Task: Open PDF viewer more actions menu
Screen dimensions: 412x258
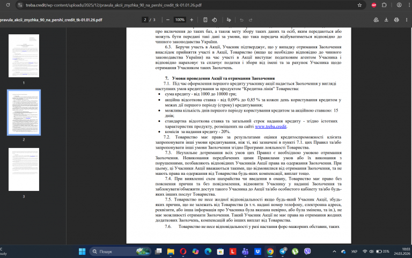Action: click(407, 20)
